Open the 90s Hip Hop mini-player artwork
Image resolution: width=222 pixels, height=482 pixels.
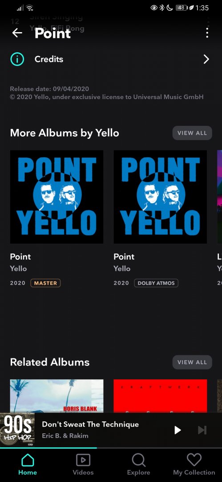(x=17, y=430)
